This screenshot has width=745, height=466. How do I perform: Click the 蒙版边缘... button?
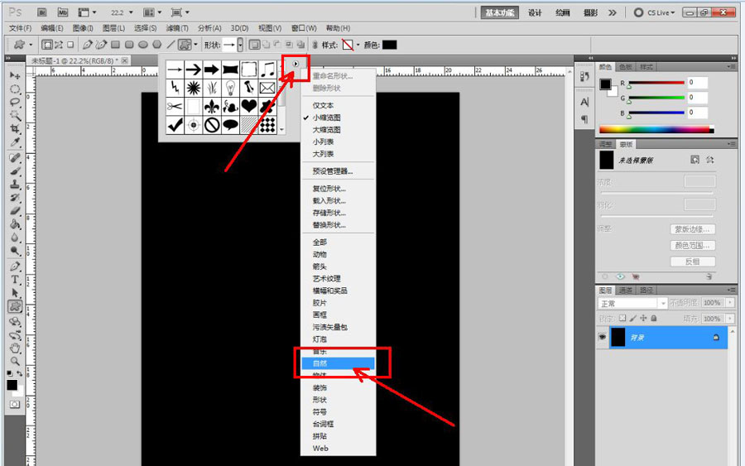(x=692, y=229)
